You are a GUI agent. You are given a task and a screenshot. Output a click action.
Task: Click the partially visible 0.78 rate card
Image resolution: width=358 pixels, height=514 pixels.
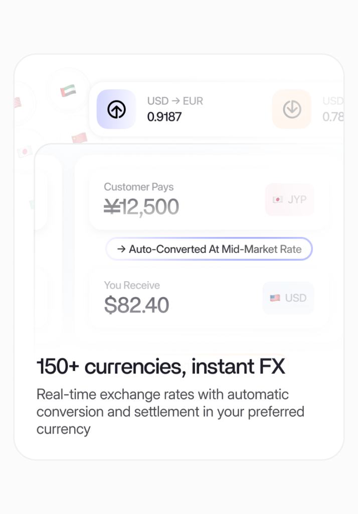point(332,109)
